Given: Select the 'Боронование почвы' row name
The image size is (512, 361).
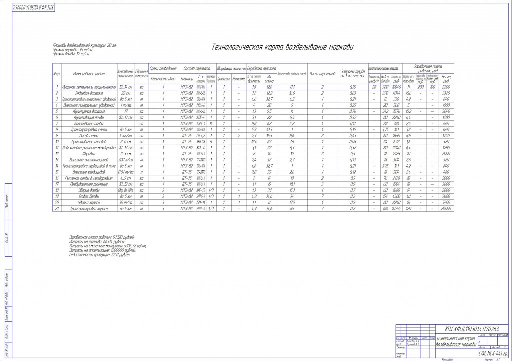Looking at the screenshot, I should (x=89, y=124).
